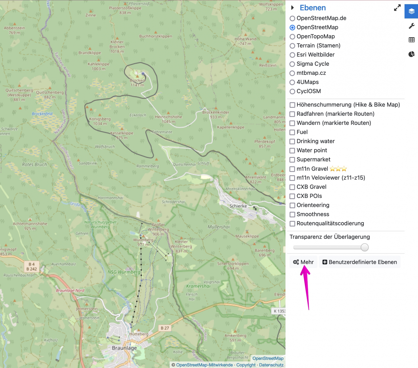This screenshot has width=418, height=368.
Task: Click the overlay transparency slider handle
Action: (x=364, y=247)
